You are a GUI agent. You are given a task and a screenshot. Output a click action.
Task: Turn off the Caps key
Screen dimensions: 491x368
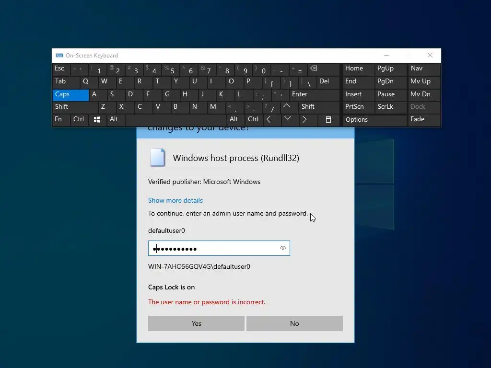coord(70,95)
